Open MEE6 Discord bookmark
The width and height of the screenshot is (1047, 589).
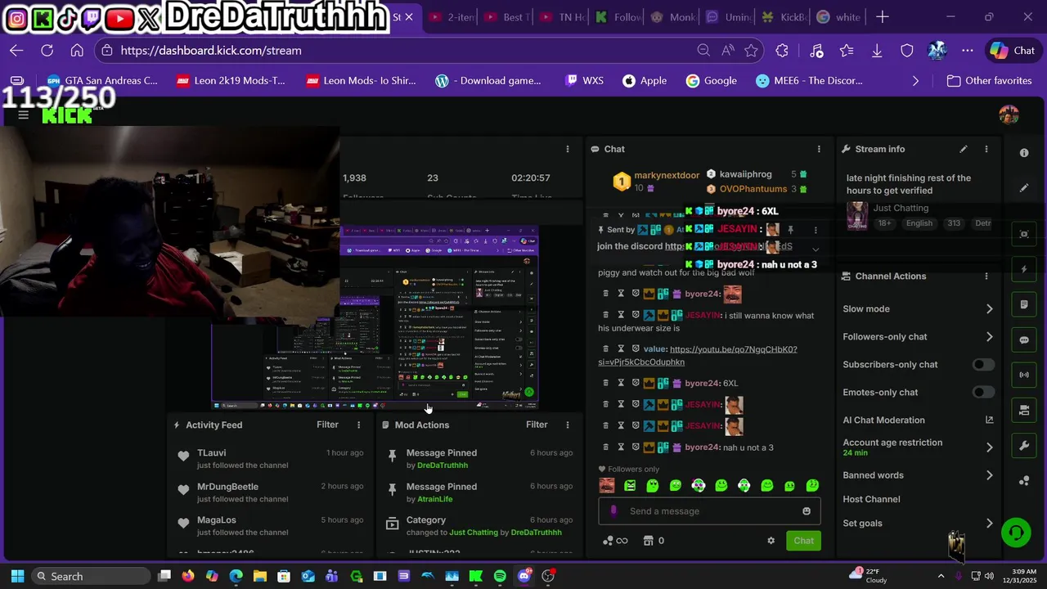[809, 81]
